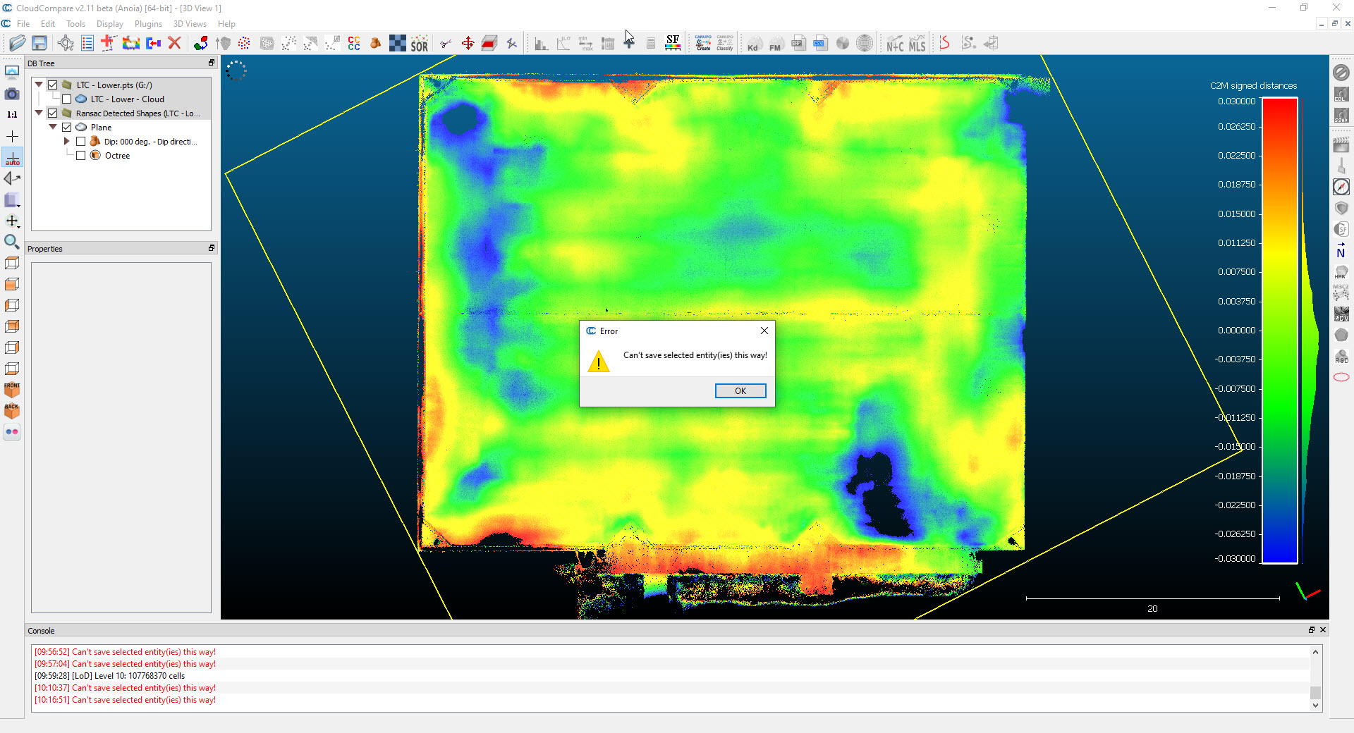This screenshot has width=1354, height=733.
Task: Click the camera snapshot icon in left sidebar
Action: pos(12,94)
